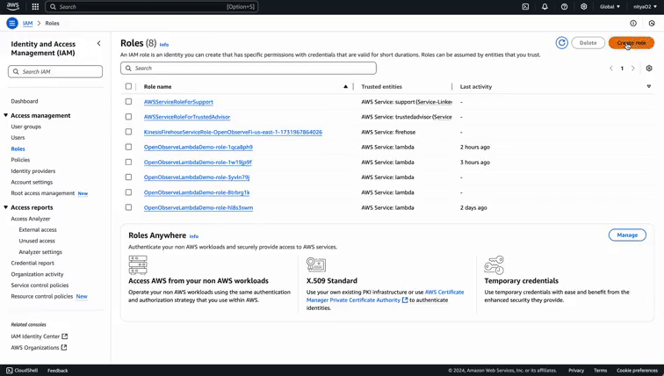The image size is (664, 376).
Task: Go to next page arrow
Action: 633,69
